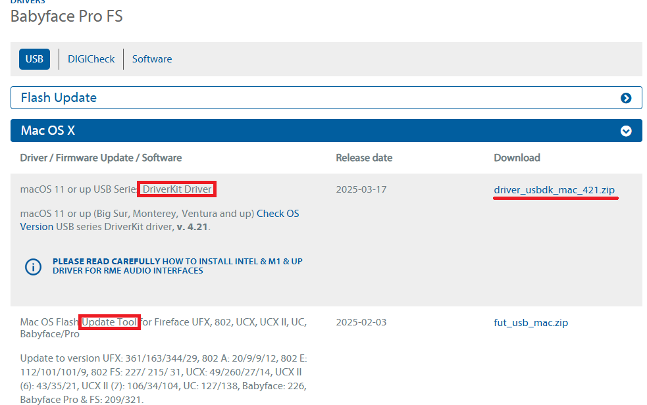This screenshot has width=647, height=405.
Task: Open the PLEASE READ CAREFULLY install guide link
Action: (x=178, y=266)
